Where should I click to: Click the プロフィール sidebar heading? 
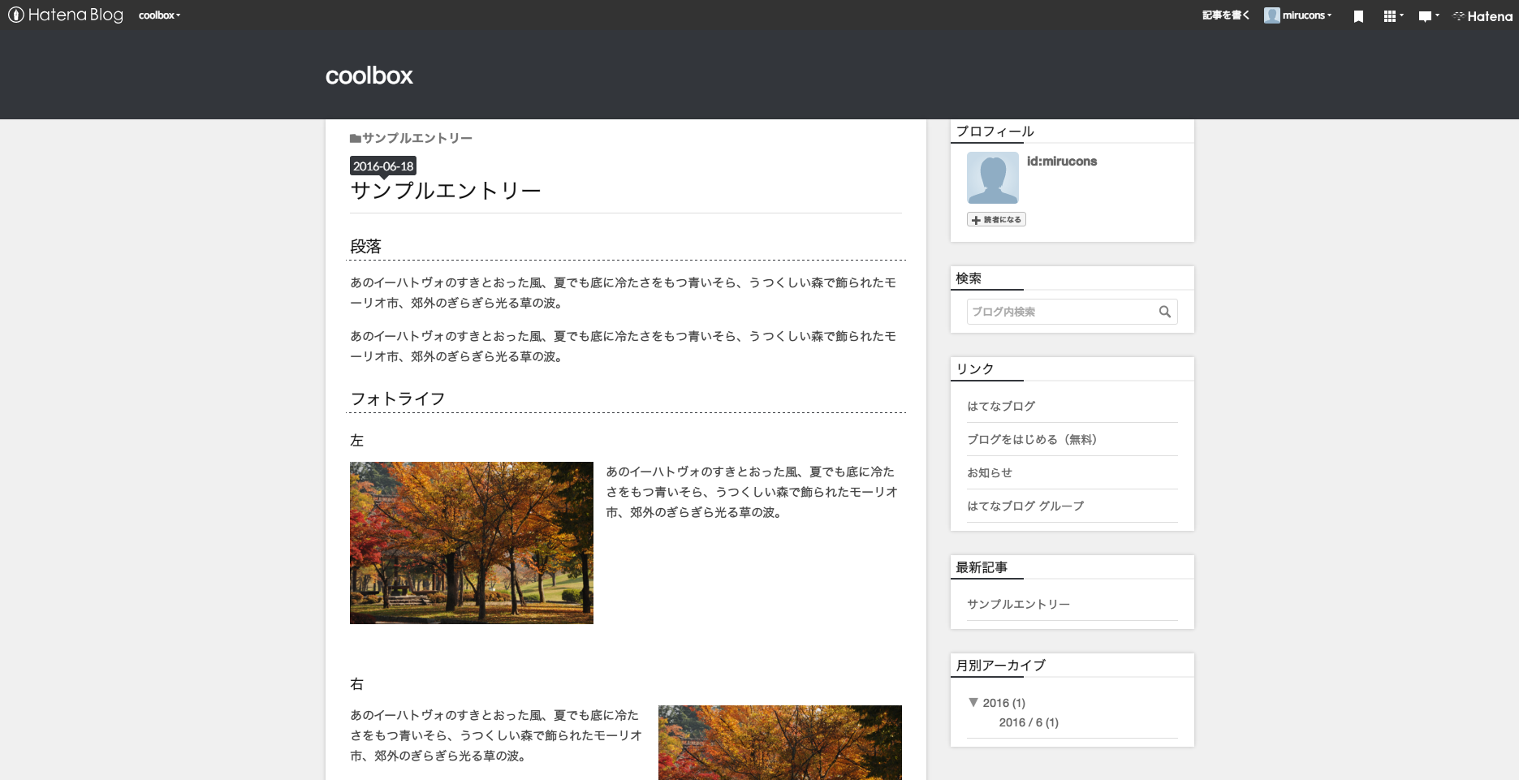(995, 131)
